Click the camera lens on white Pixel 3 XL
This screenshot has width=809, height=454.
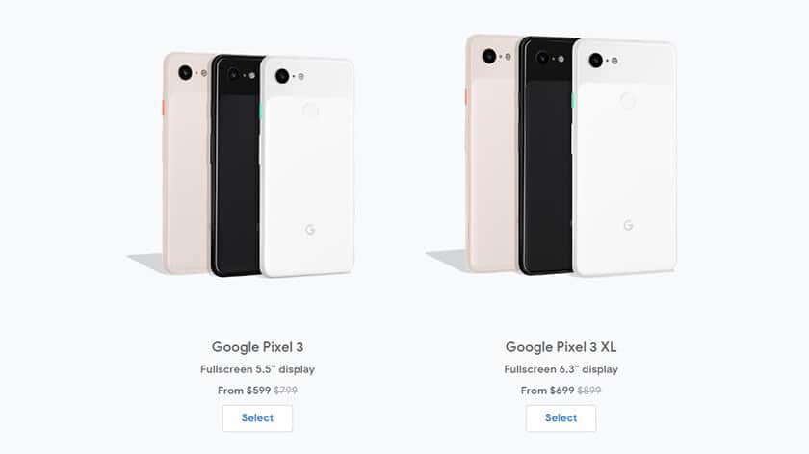pyautogui.click(x=596, y=61)
